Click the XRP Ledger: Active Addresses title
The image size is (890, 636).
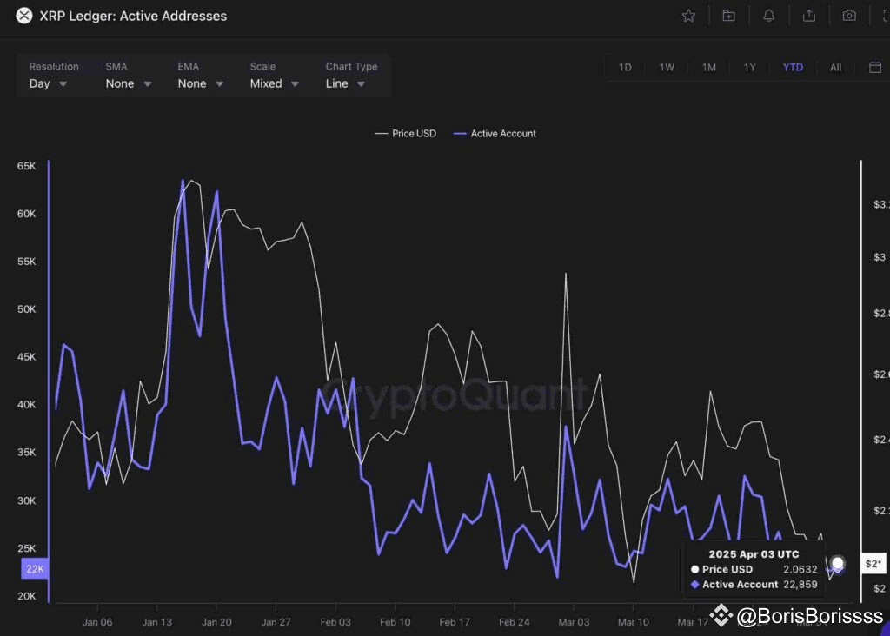click(133, 16)
